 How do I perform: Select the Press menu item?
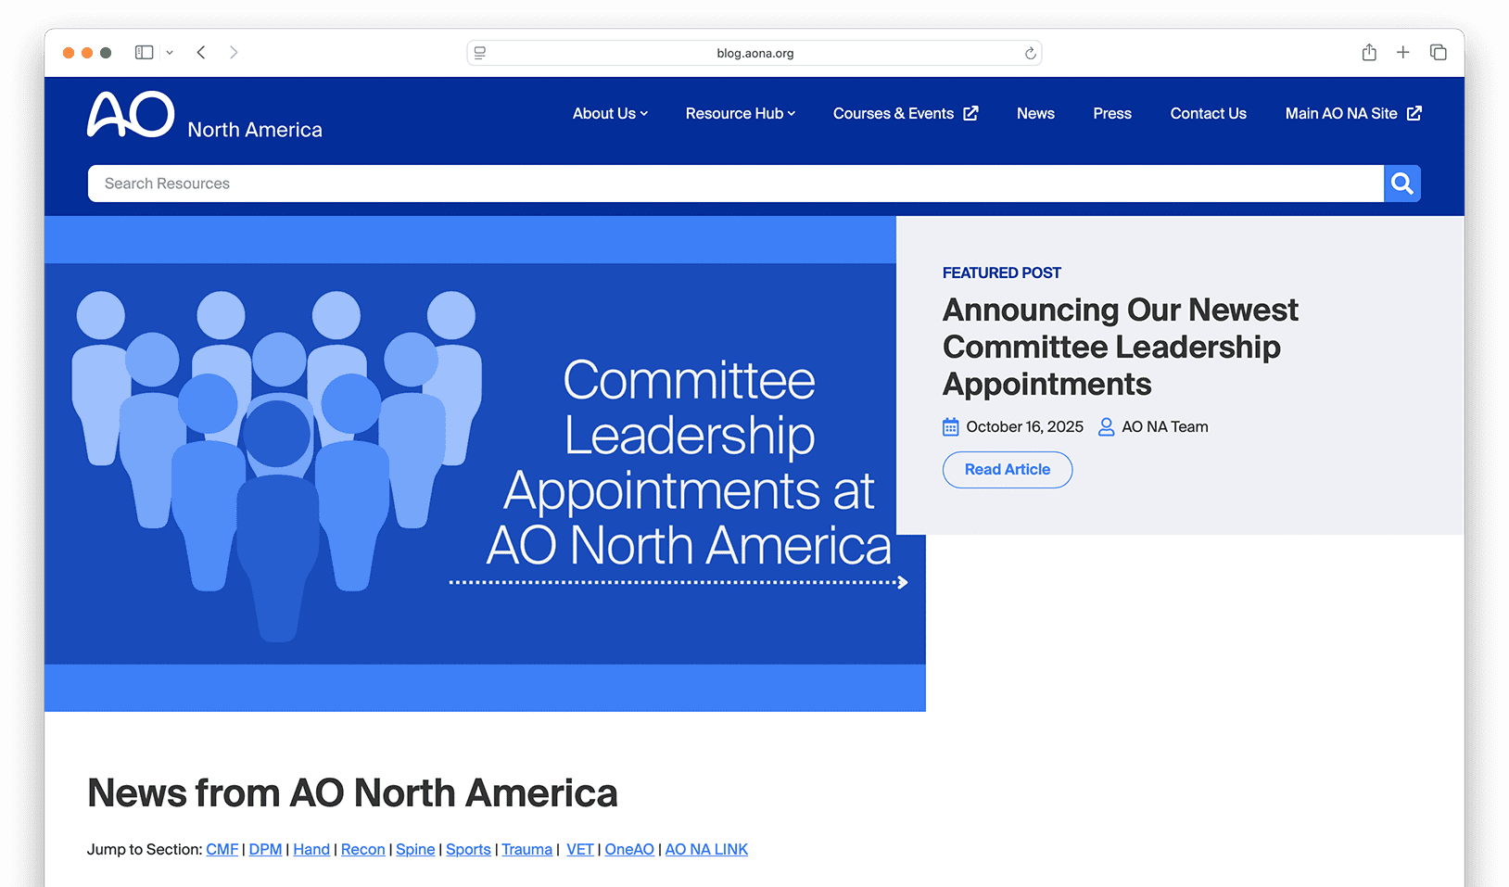pos(1112,113)
